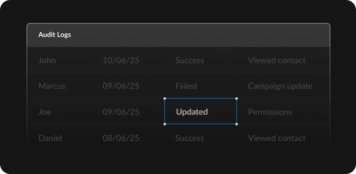Image resolution: width=356 pixels, height=174 pixels.
Task: Click the 10/06/25 date cell
Action: (121, 61)
